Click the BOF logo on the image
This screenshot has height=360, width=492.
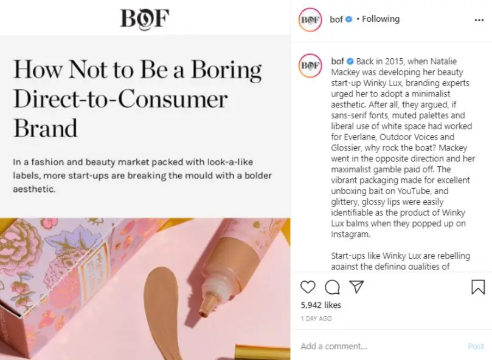click(144, 18)
